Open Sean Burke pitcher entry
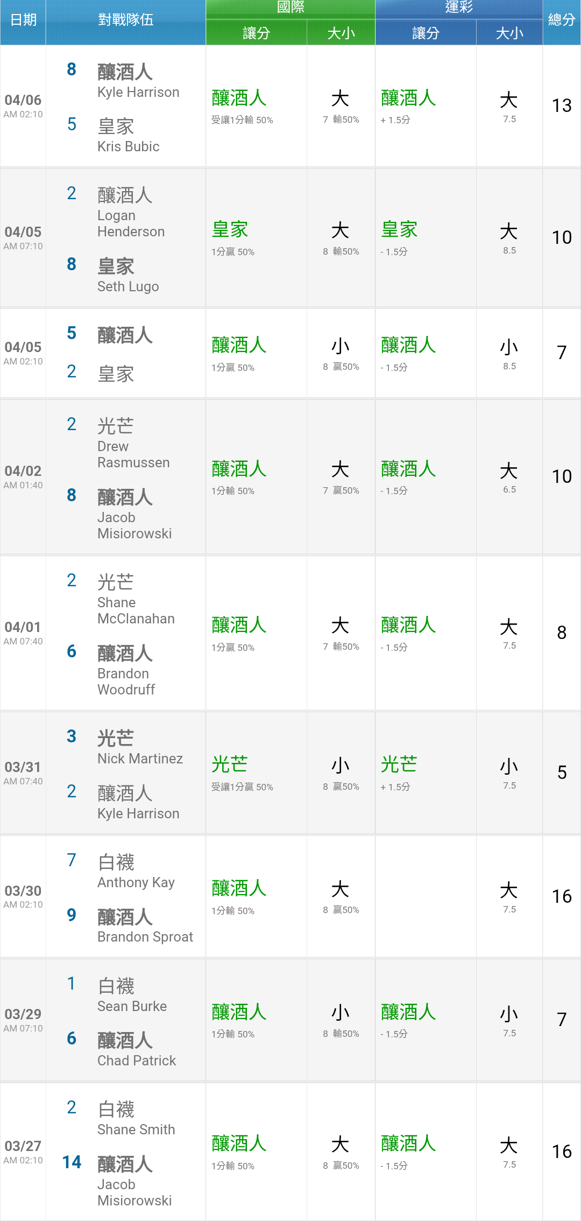 [x=132, y=1006]
